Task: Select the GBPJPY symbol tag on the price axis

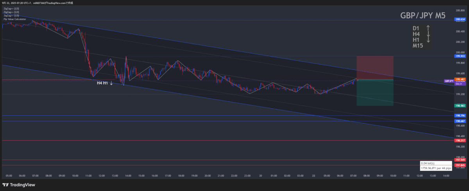Action: click(x=449, y=81)
